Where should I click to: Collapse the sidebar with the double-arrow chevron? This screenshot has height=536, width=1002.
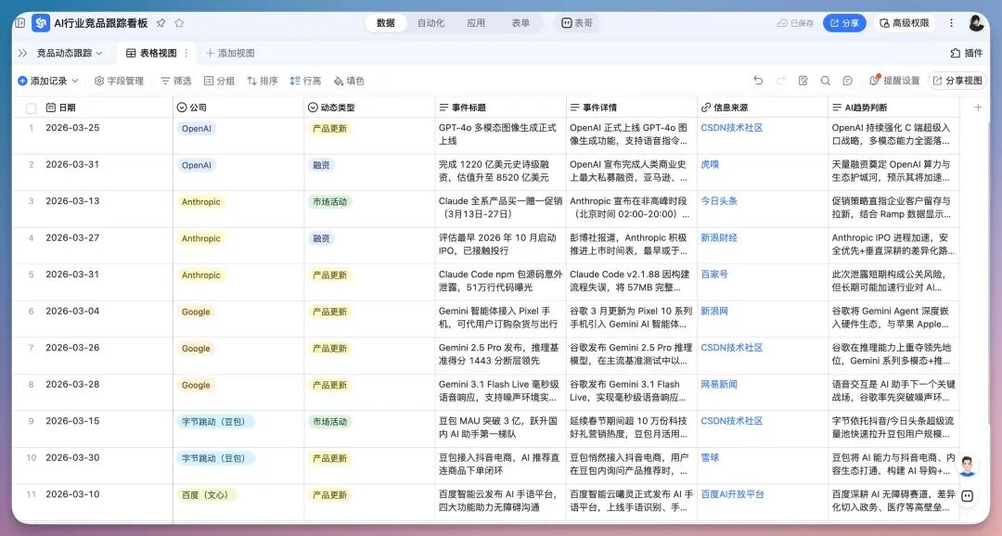22,53
